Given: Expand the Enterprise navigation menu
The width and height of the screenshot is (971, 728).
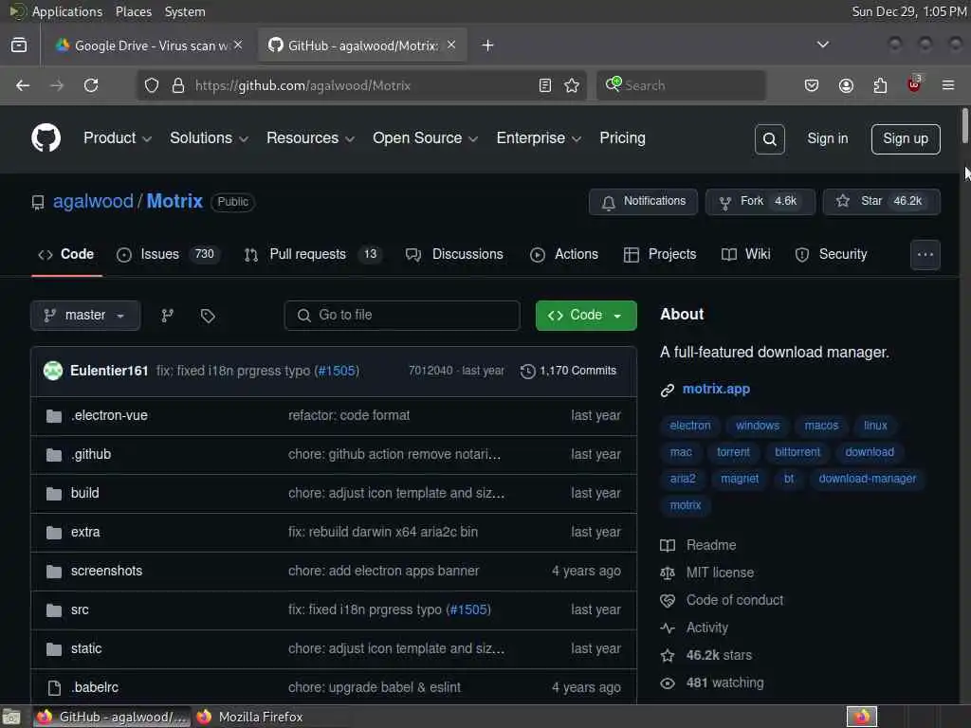Looking at the screenshot, I should [539, 138].
